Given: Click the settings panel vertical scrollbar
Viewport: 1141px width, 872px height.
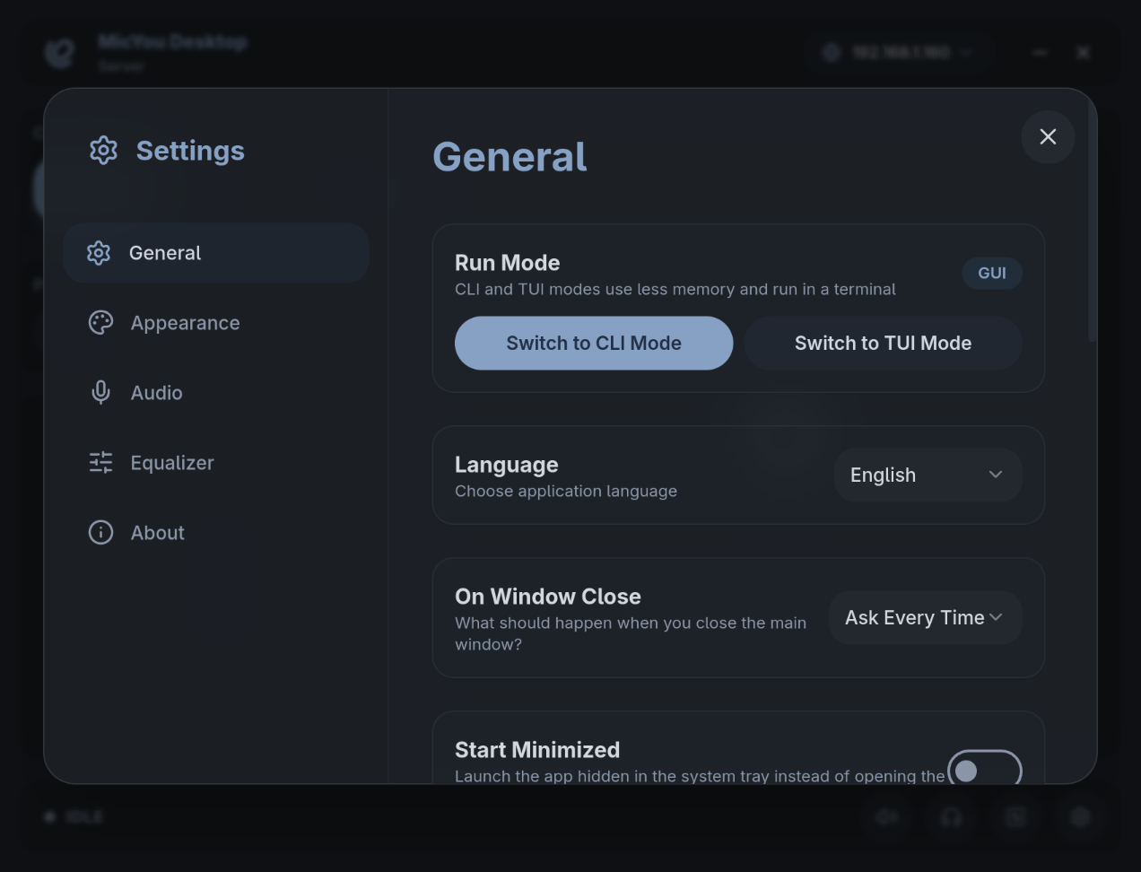Looking at the screenshot, I should (x=1092, y=220).
